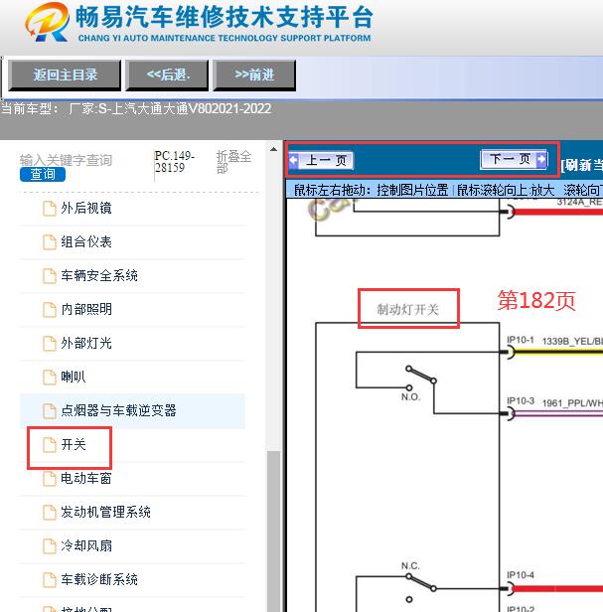Click the N.C. switch contact label
The image size is (603, 612).
[x=410, y=566]
